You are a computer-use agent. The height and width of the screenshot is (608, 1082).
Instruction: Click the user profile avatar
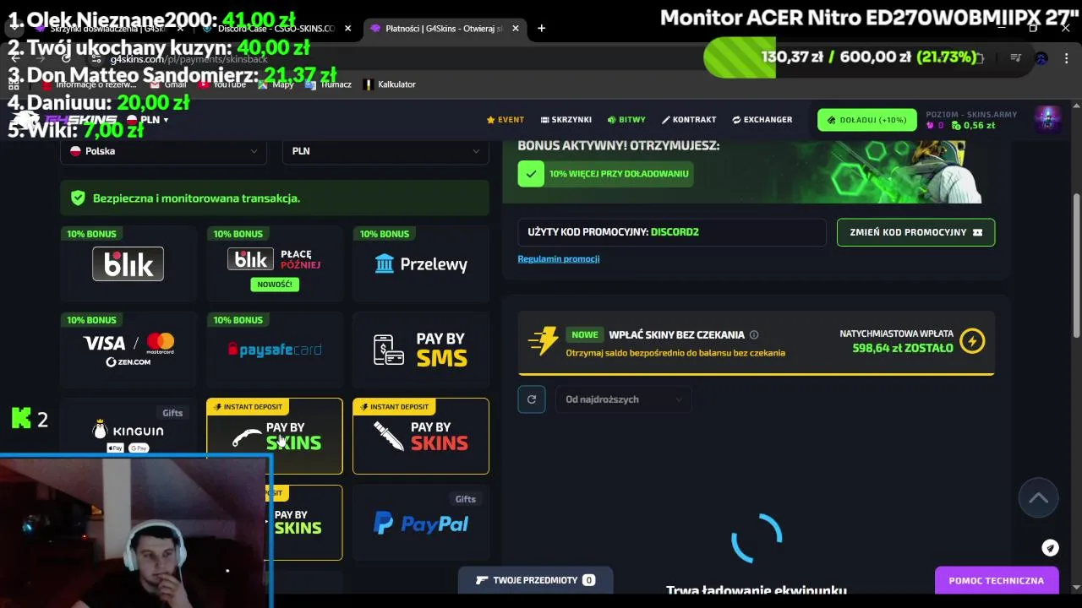pyautogui.click(x=1048, y=119)
